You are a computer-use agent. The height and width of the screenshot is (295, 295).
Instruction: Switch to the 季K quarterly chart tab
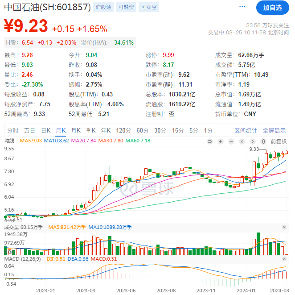pyautogui.click(x=90, y=130)
